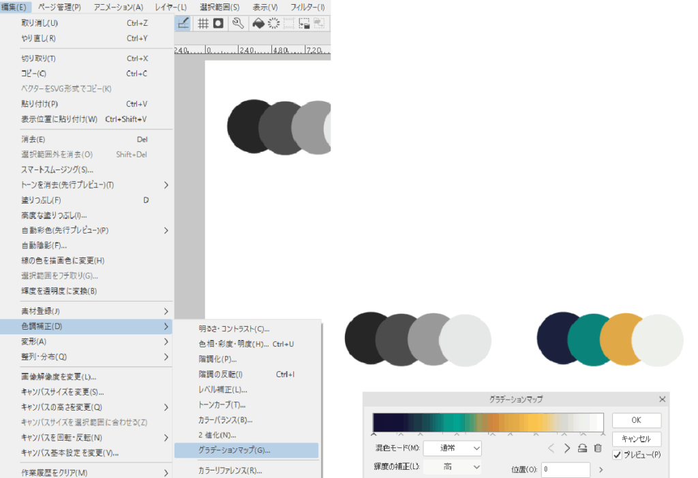Click the greyed folder-selection toolbar icon
698x478 pixels.
pyautogui.click(x=319, y=23)
